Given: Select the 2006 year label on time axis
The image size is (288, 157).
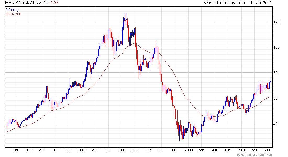Looking at the screenshot, I should point(29,150).
